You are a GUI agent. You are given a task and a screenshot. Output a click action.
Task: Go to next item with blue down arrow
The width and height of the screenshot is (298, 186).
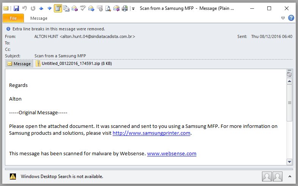(x=49, y=8)
